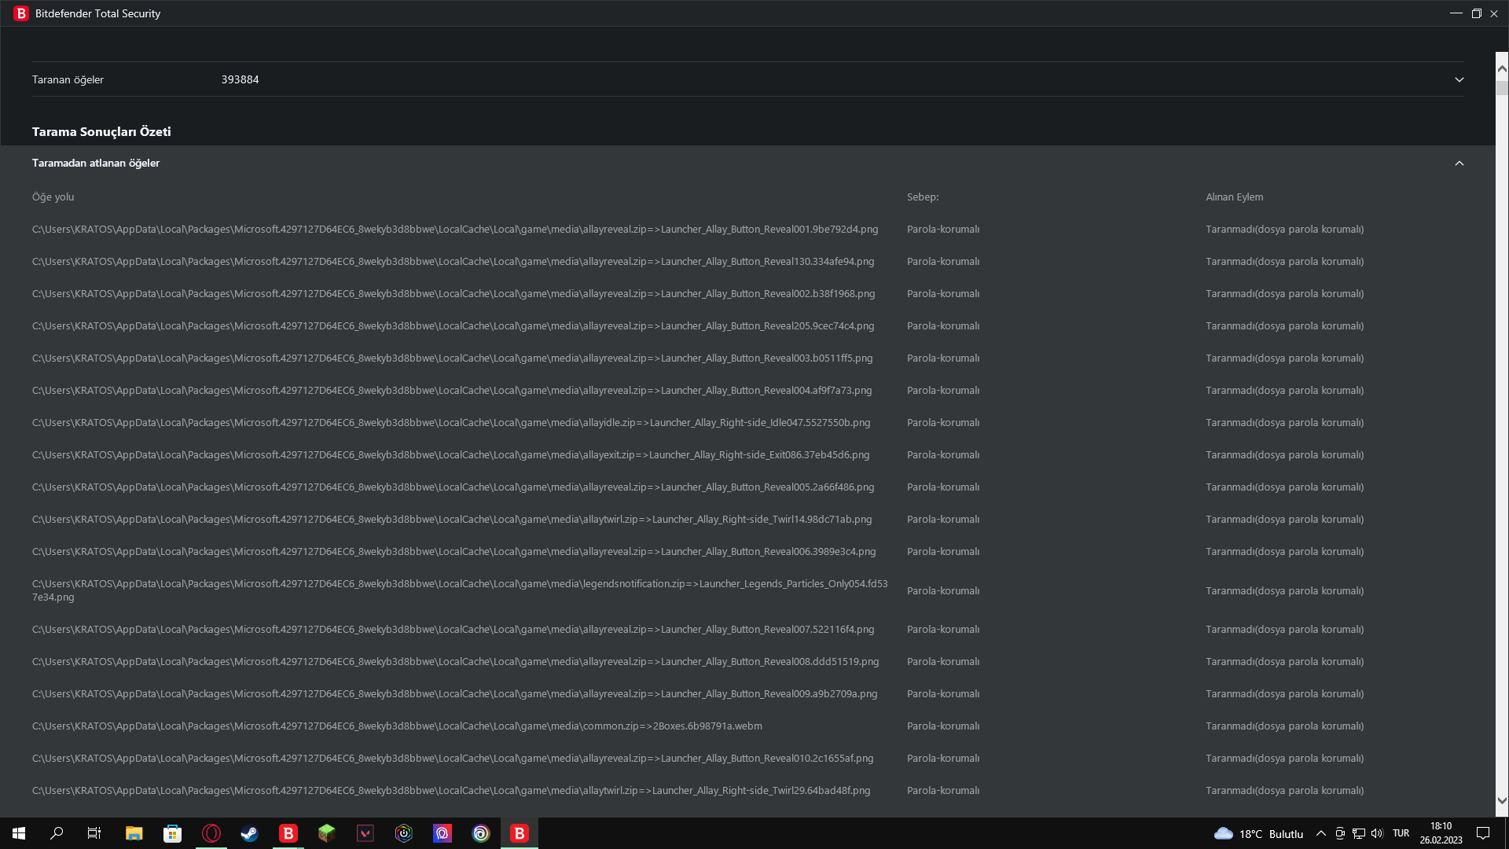This screenshot has height=849, width=1509.
Task: Open the Opera browser taskbar icon
Action: 211,833
